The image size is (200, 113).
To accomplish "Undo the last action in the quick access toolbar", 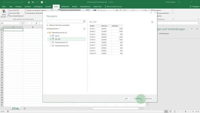I will pyautogui.click(x=33, y=2).
